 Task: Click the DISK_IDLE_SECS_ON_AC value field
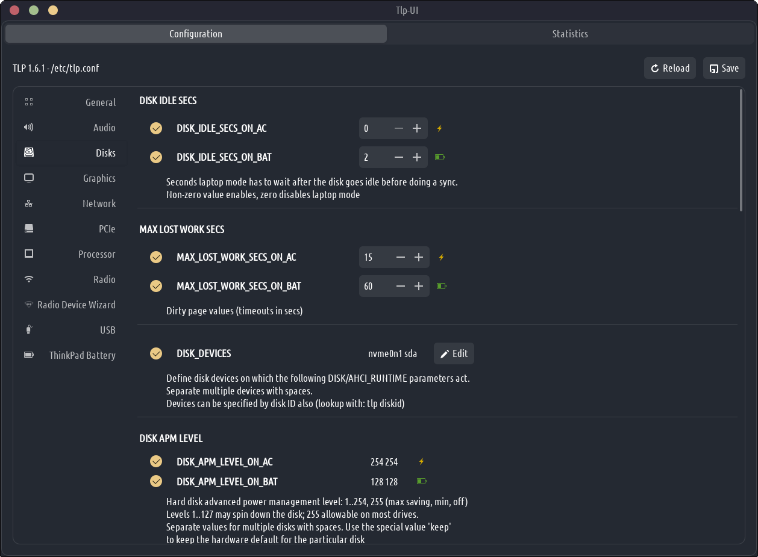[x=374, y=128]
